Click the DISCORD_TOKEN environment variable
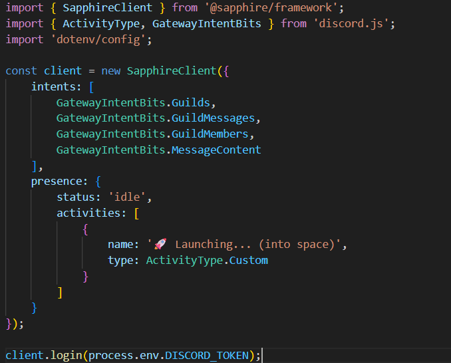The image size is (451, 363). [207, 356]
